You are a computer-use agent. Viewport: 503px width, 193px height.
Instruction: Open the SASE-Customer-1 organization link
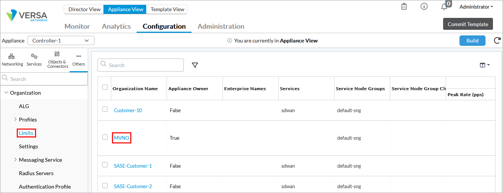pos(133,166)
